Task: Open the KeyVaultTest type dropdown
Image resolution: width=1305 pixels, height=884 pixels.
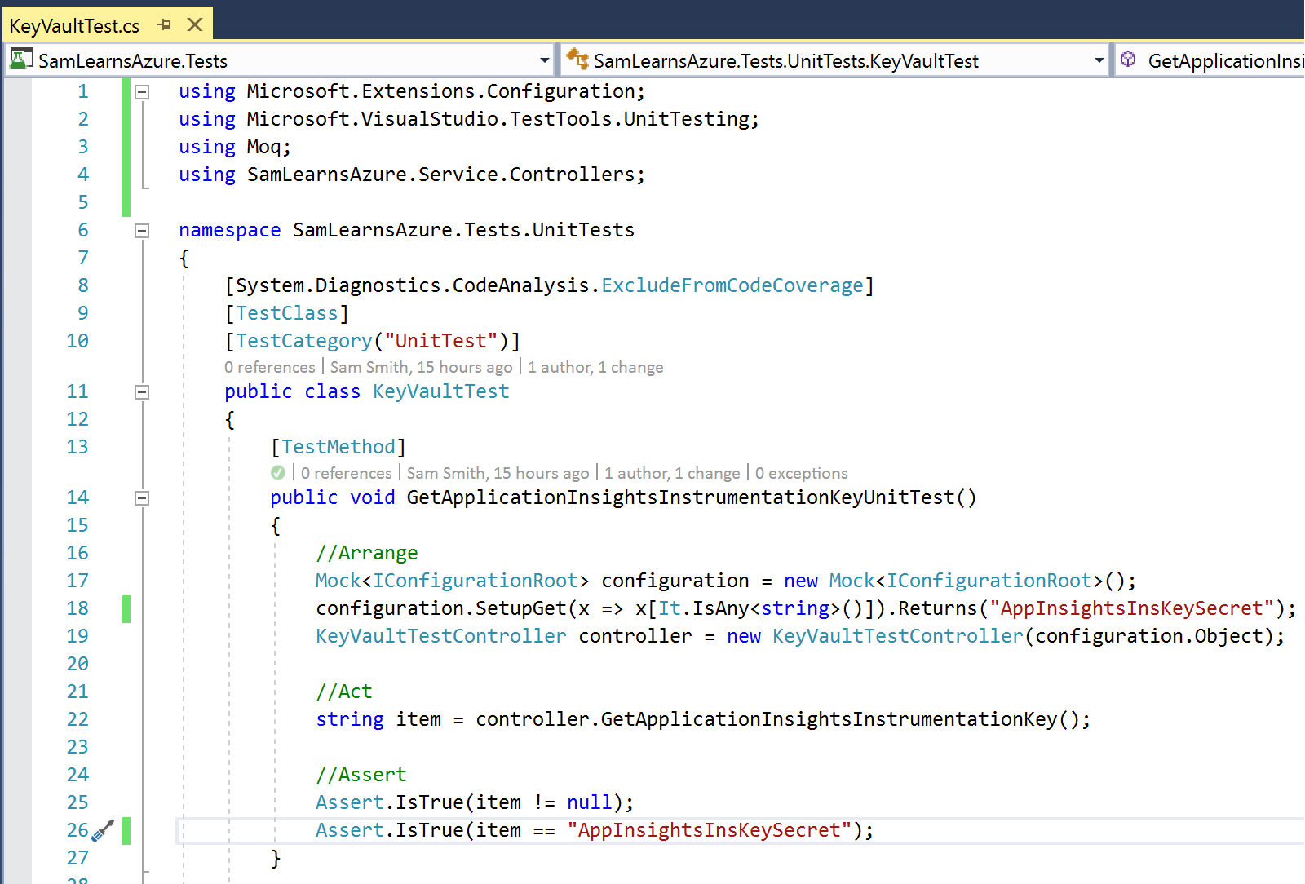Action: click(1099, 60)
